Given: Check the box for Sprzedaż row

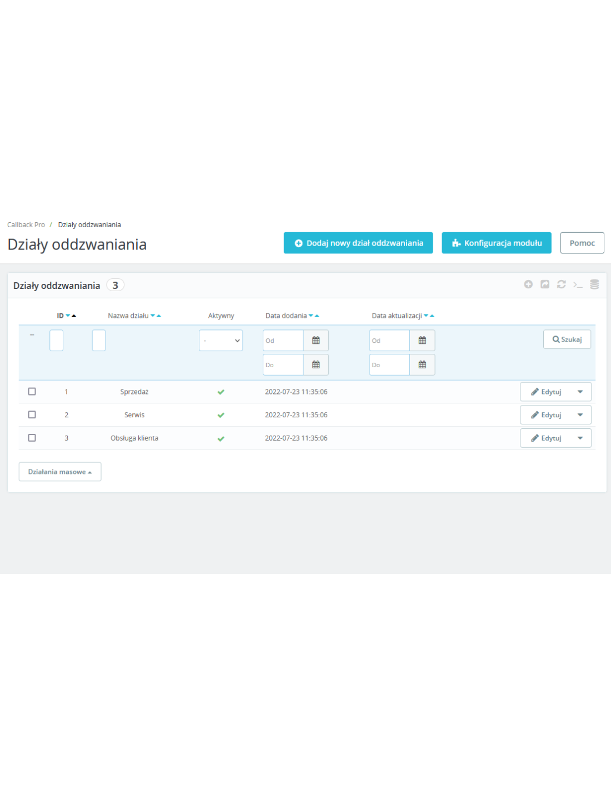Looking at the screenshot, I should click(x=32, y=392).
